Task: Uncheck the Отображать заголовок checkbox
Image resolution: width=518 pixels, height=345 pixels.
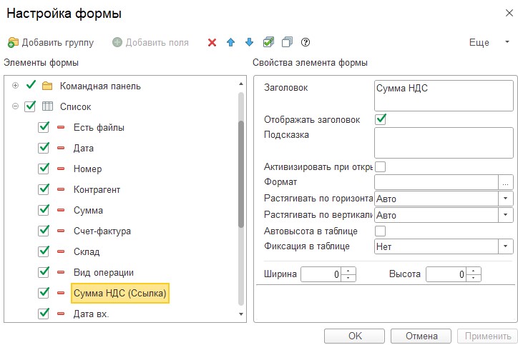Action: 381,119
